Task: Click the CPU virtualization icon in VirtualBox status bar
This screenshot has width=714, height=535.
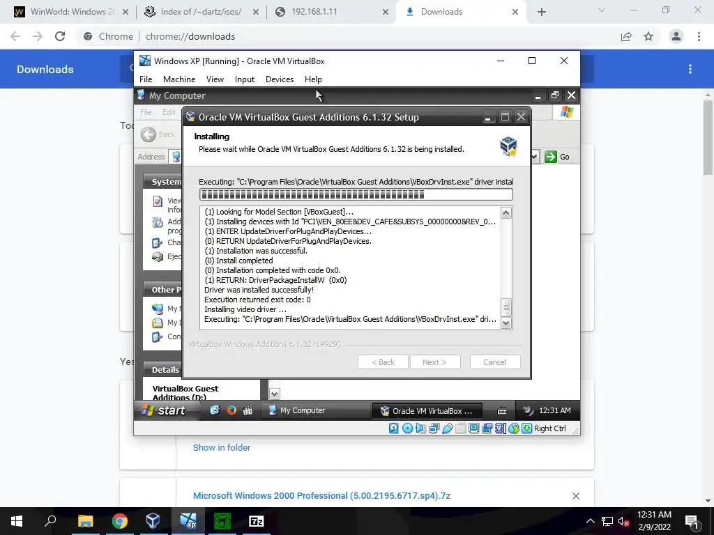Action: (500, 428)
